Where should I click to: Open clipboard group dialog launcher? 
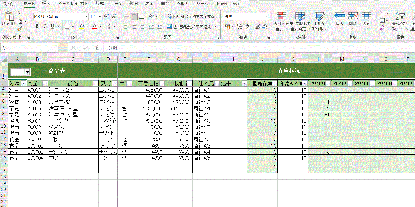(x=28, y=37)
